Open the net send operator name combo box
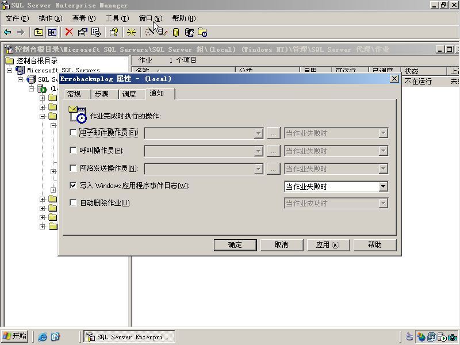Viewport: 460px width, 345px height. (x=204, y=168)
